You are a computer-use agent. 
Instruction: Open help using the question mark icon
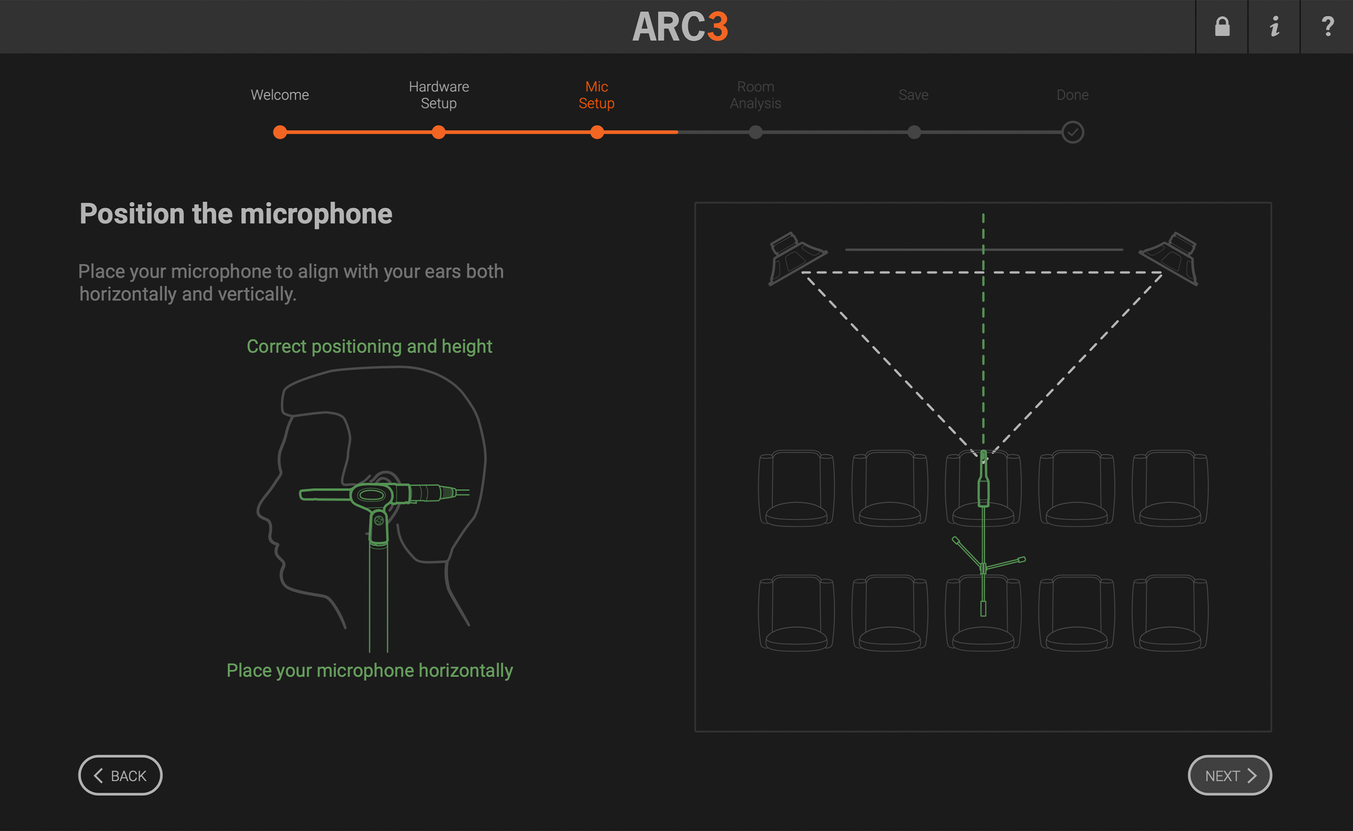point(1327,26)
